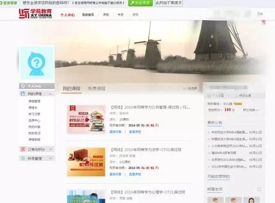Open the 2016年同等学力心理学-OTS1保过班 course title
This screenshot has height=203, width=275.
point(147,192)
